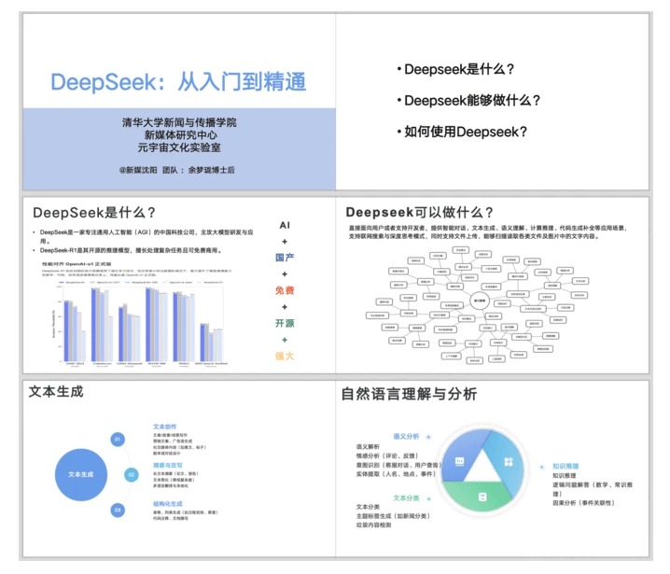
Task: Click the heading 'Deepseek可以做什么？'
Action: pyautogui.click(x=420, y=212)
